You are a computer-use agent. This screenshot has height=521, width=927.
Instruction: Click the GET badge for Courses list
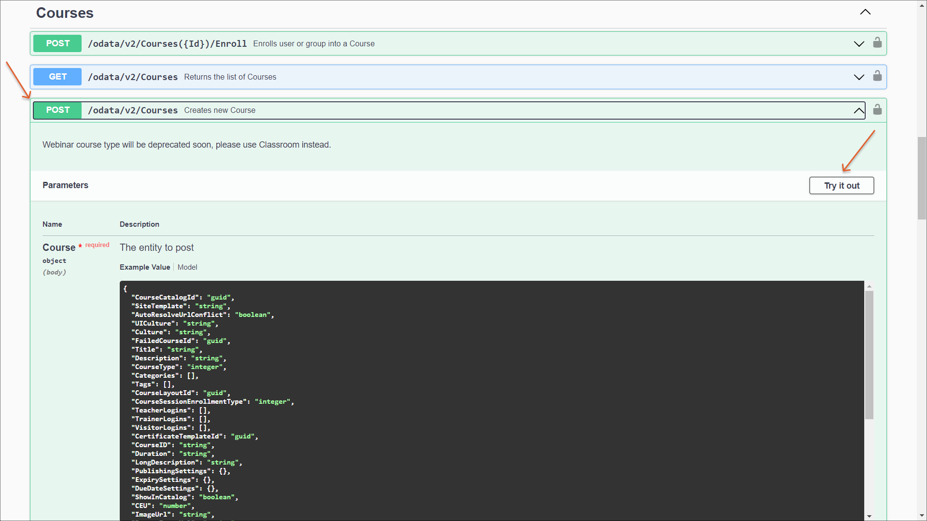tap(57, 77)
